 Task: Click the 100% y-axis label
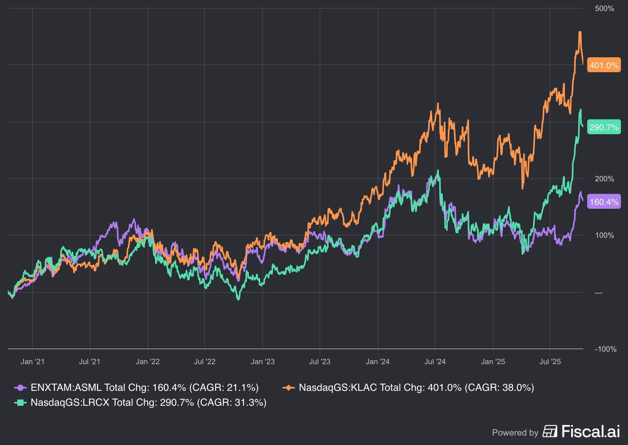[x=604, y=235]
